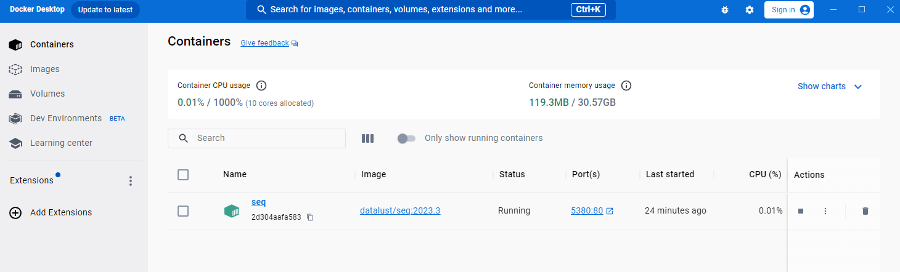
Task: Click Update to latest button
Action: [x=105, y=10]
